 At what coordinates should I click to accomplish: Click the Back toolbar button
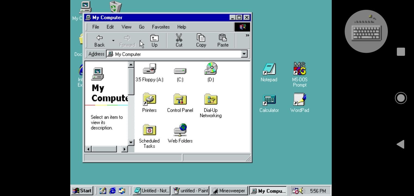[x=99, y=41]
